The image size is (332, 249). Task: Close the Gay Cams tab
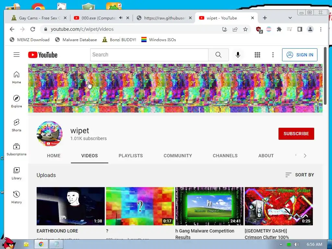65,18
